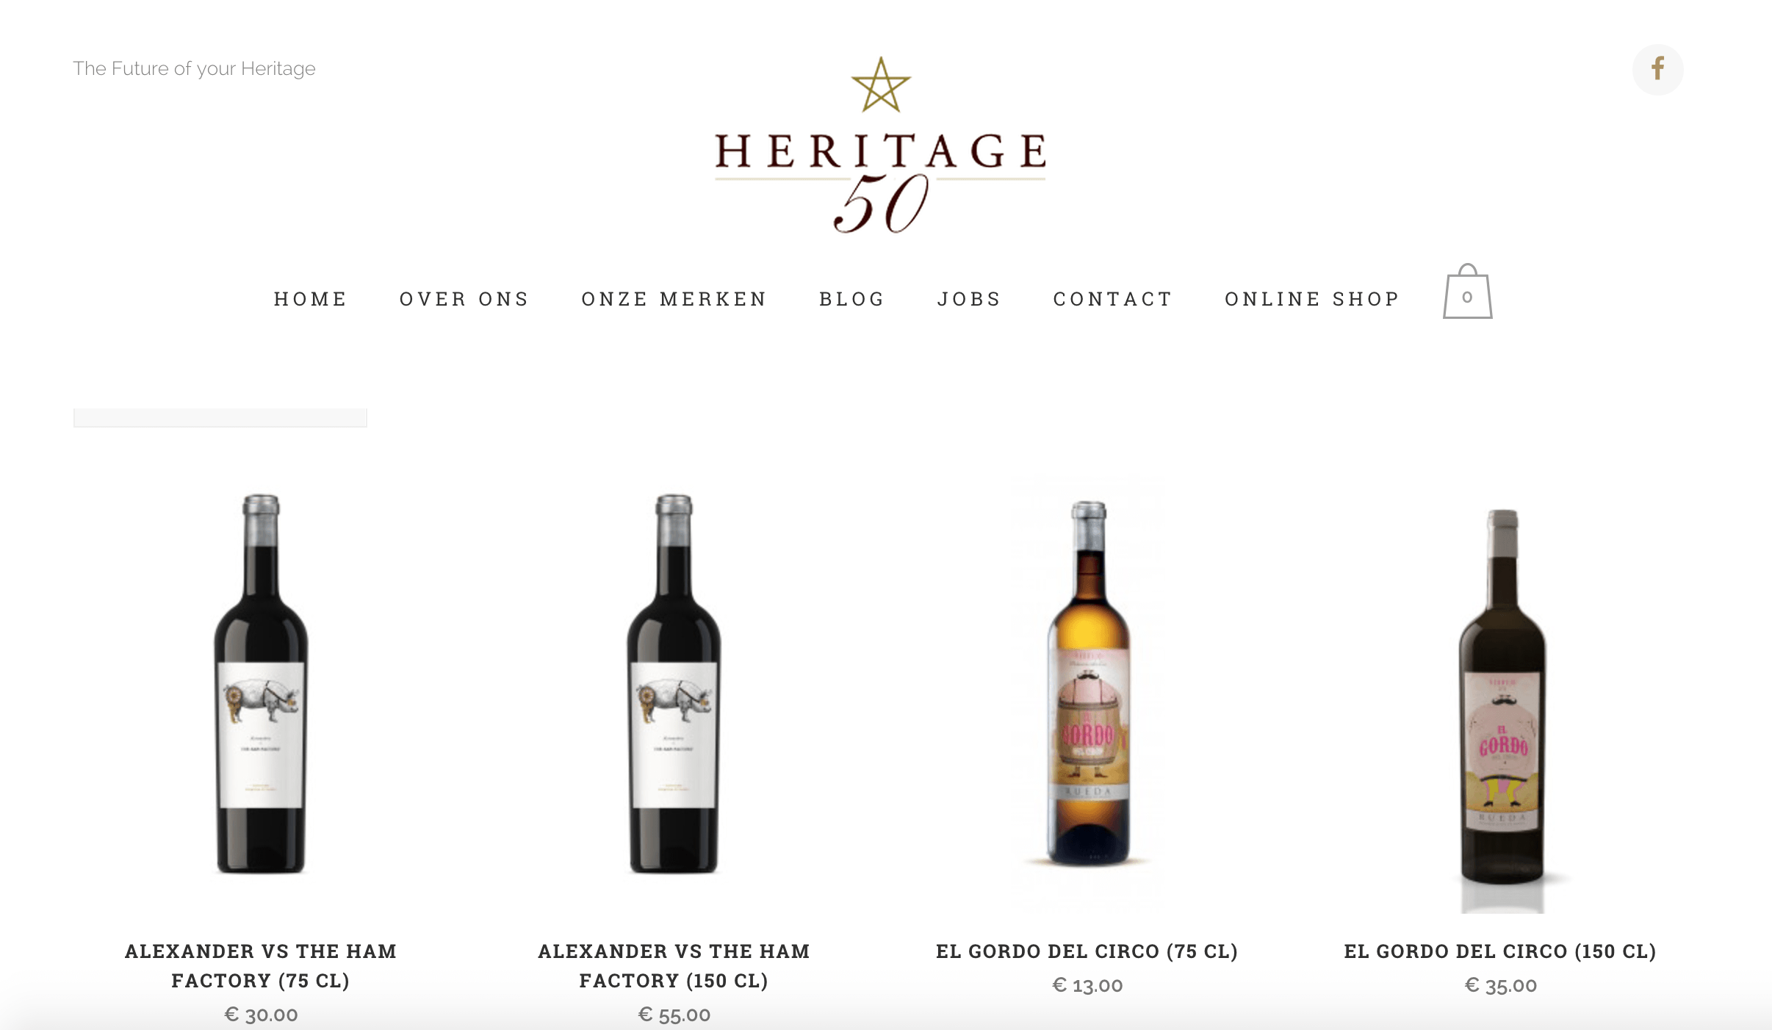1772x1030 pixels.
Task: Open El Gordo del Circo (150 cl) title link
Action: (x=1500, y=951)
